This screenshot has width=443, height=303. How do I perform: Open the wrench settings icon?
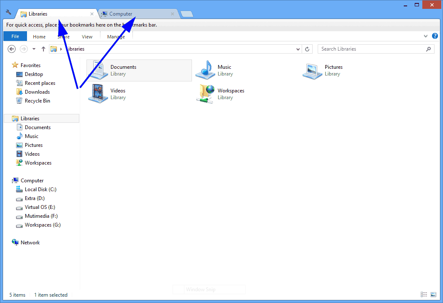coord(8,12)
